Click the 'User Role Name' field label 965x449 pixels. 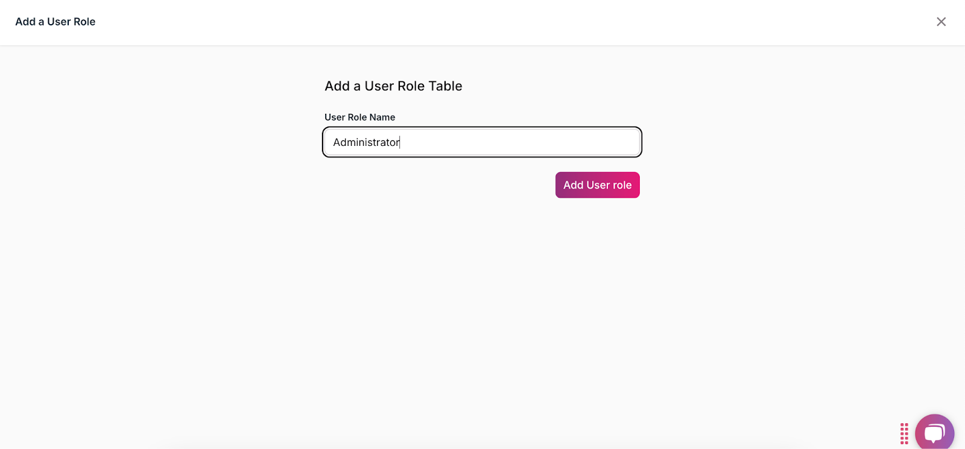[x=359, y=118]
